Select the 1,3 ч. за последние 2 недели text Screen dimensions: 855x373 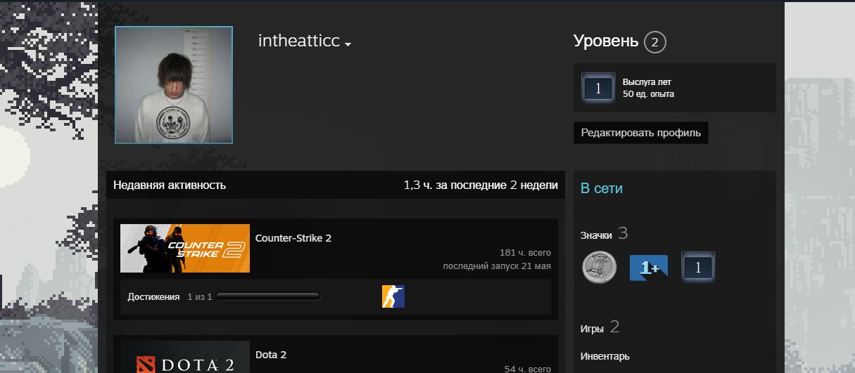(x=481, y=185)
